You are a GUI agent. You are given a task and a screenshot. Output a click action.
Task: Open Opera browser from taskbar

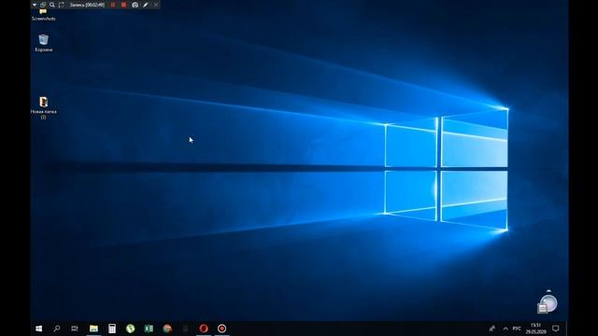pyautogui.click(x=204, y=329)
